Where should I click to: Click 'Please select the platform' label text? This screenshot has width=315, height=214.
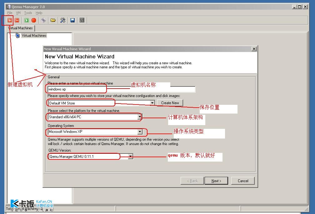(84, 111)
